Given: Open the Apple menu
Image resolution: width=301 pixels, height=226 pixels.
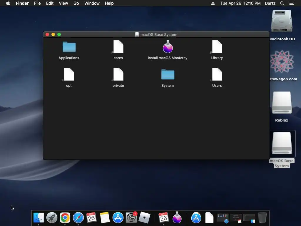Looking at the screenshot, I should pos(8,3).
